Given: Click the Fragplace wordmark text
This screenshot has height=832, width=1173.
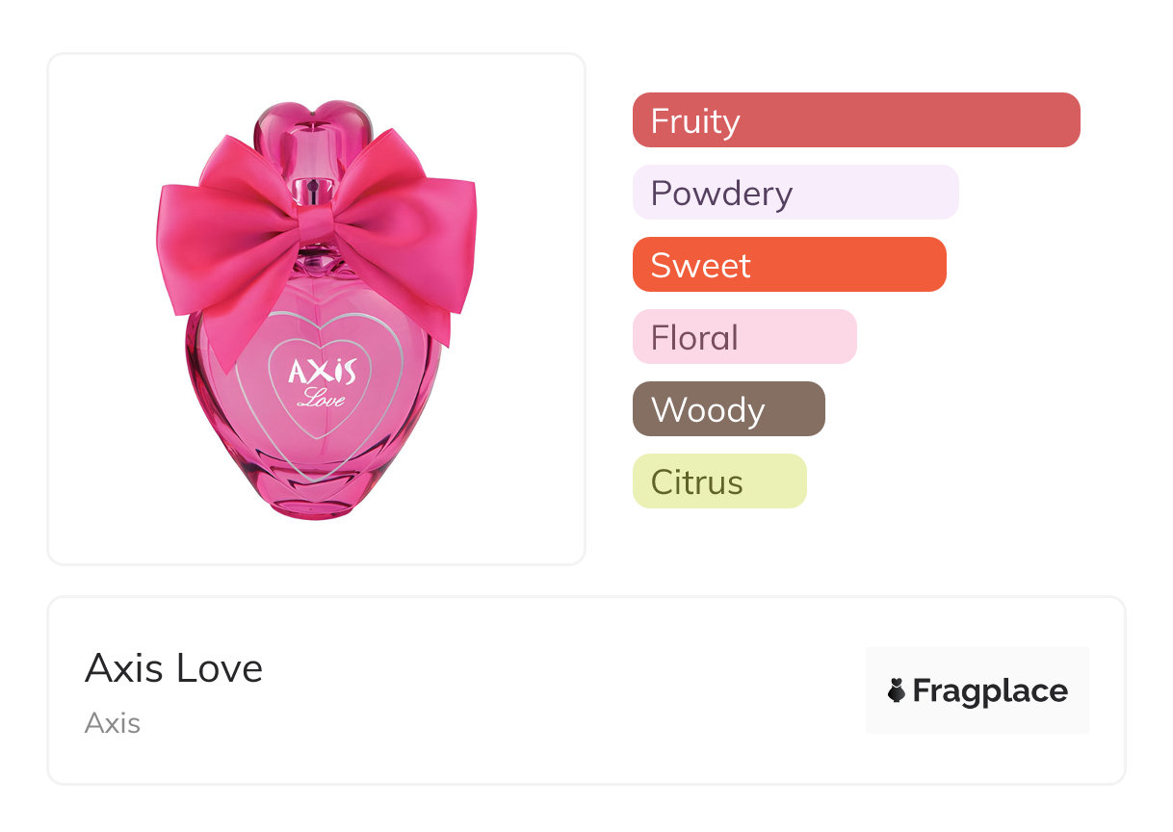Looking at the screenshot, I should (990, 690).
